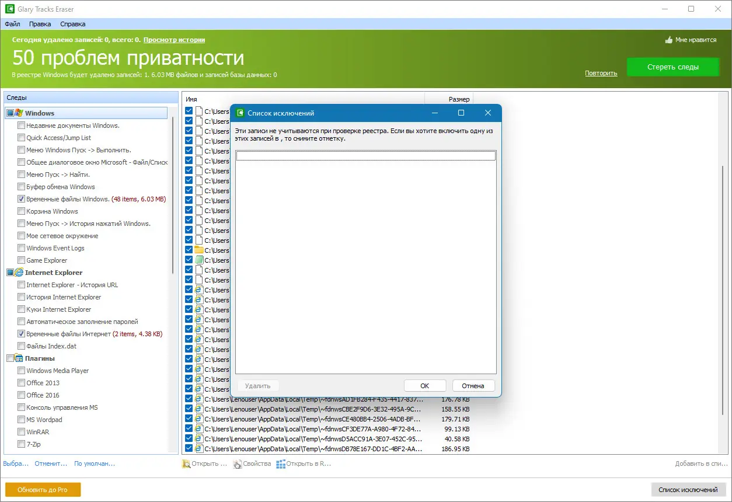Click the file icon of ~fdnwsAD1FB284 row

tap(198, 399)
